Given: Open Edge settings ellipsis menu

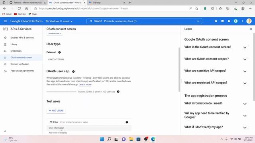Looking at the screenshot, I should pyautogui.click(x=250, y=8).
